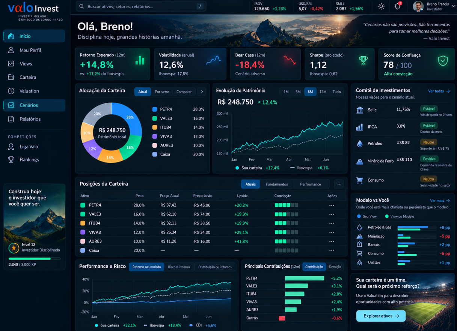Click the red downtrend icon on Bear Case
Viewport: 457px width, 331px height.
[x=289, y=60]
